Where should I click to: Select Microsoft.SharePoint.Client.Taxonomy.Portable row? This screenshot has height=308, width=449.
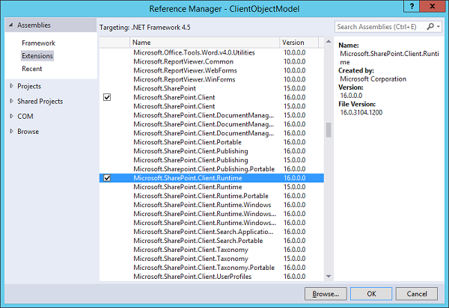(x=212, y=268)
